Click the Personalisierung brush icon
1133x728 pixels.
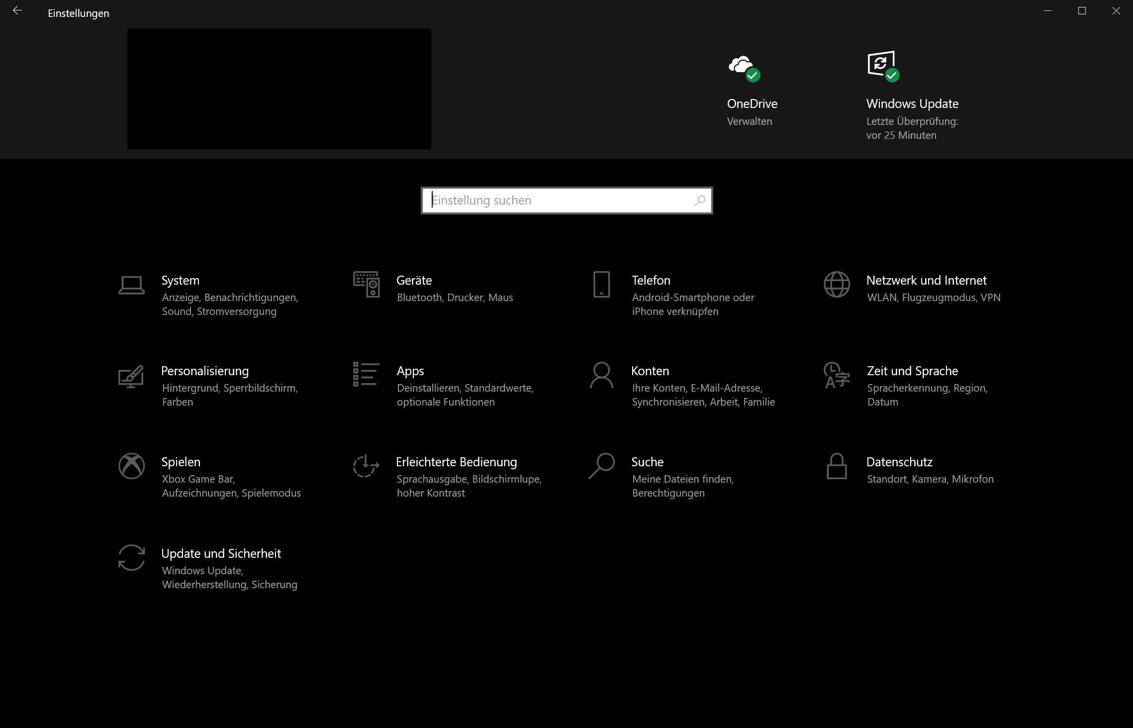131,376
